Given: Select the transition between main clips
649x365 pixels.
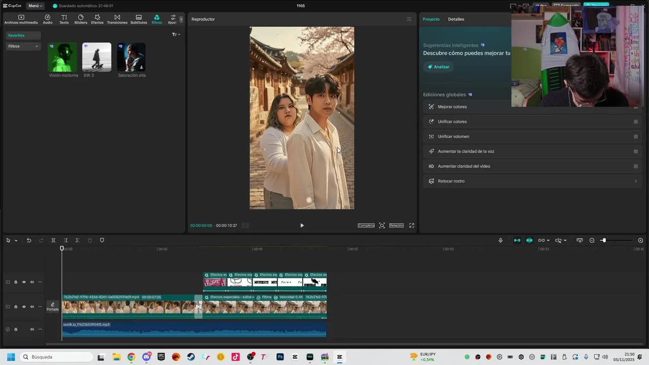Looking at the screenshot, I should pyautogui.click(x=198, y=307).
